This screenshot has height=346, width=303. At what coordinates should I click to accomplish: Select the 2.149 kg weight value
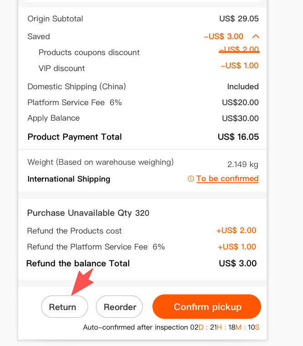pyautogui.click(x=243, y=164)
